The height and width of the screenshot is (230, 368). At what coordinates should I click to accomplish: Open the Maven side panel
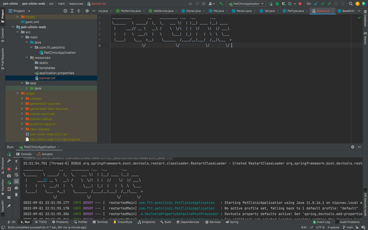click(365, 39)
